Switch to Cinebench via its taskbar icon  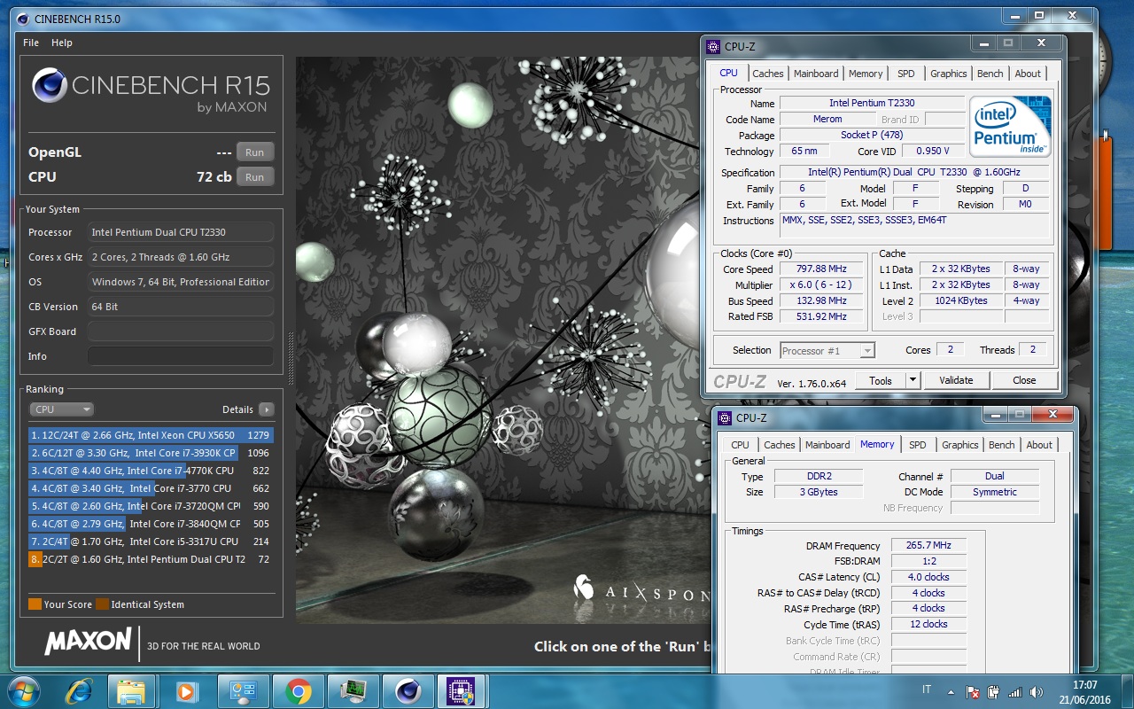[408, 691]
